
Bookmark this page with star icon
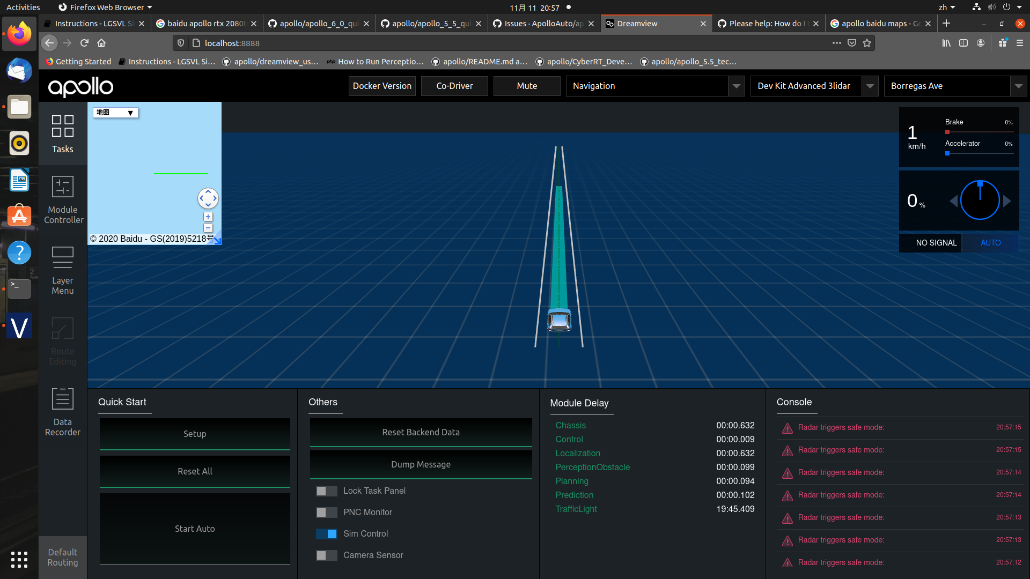click(x=867, y=43)
